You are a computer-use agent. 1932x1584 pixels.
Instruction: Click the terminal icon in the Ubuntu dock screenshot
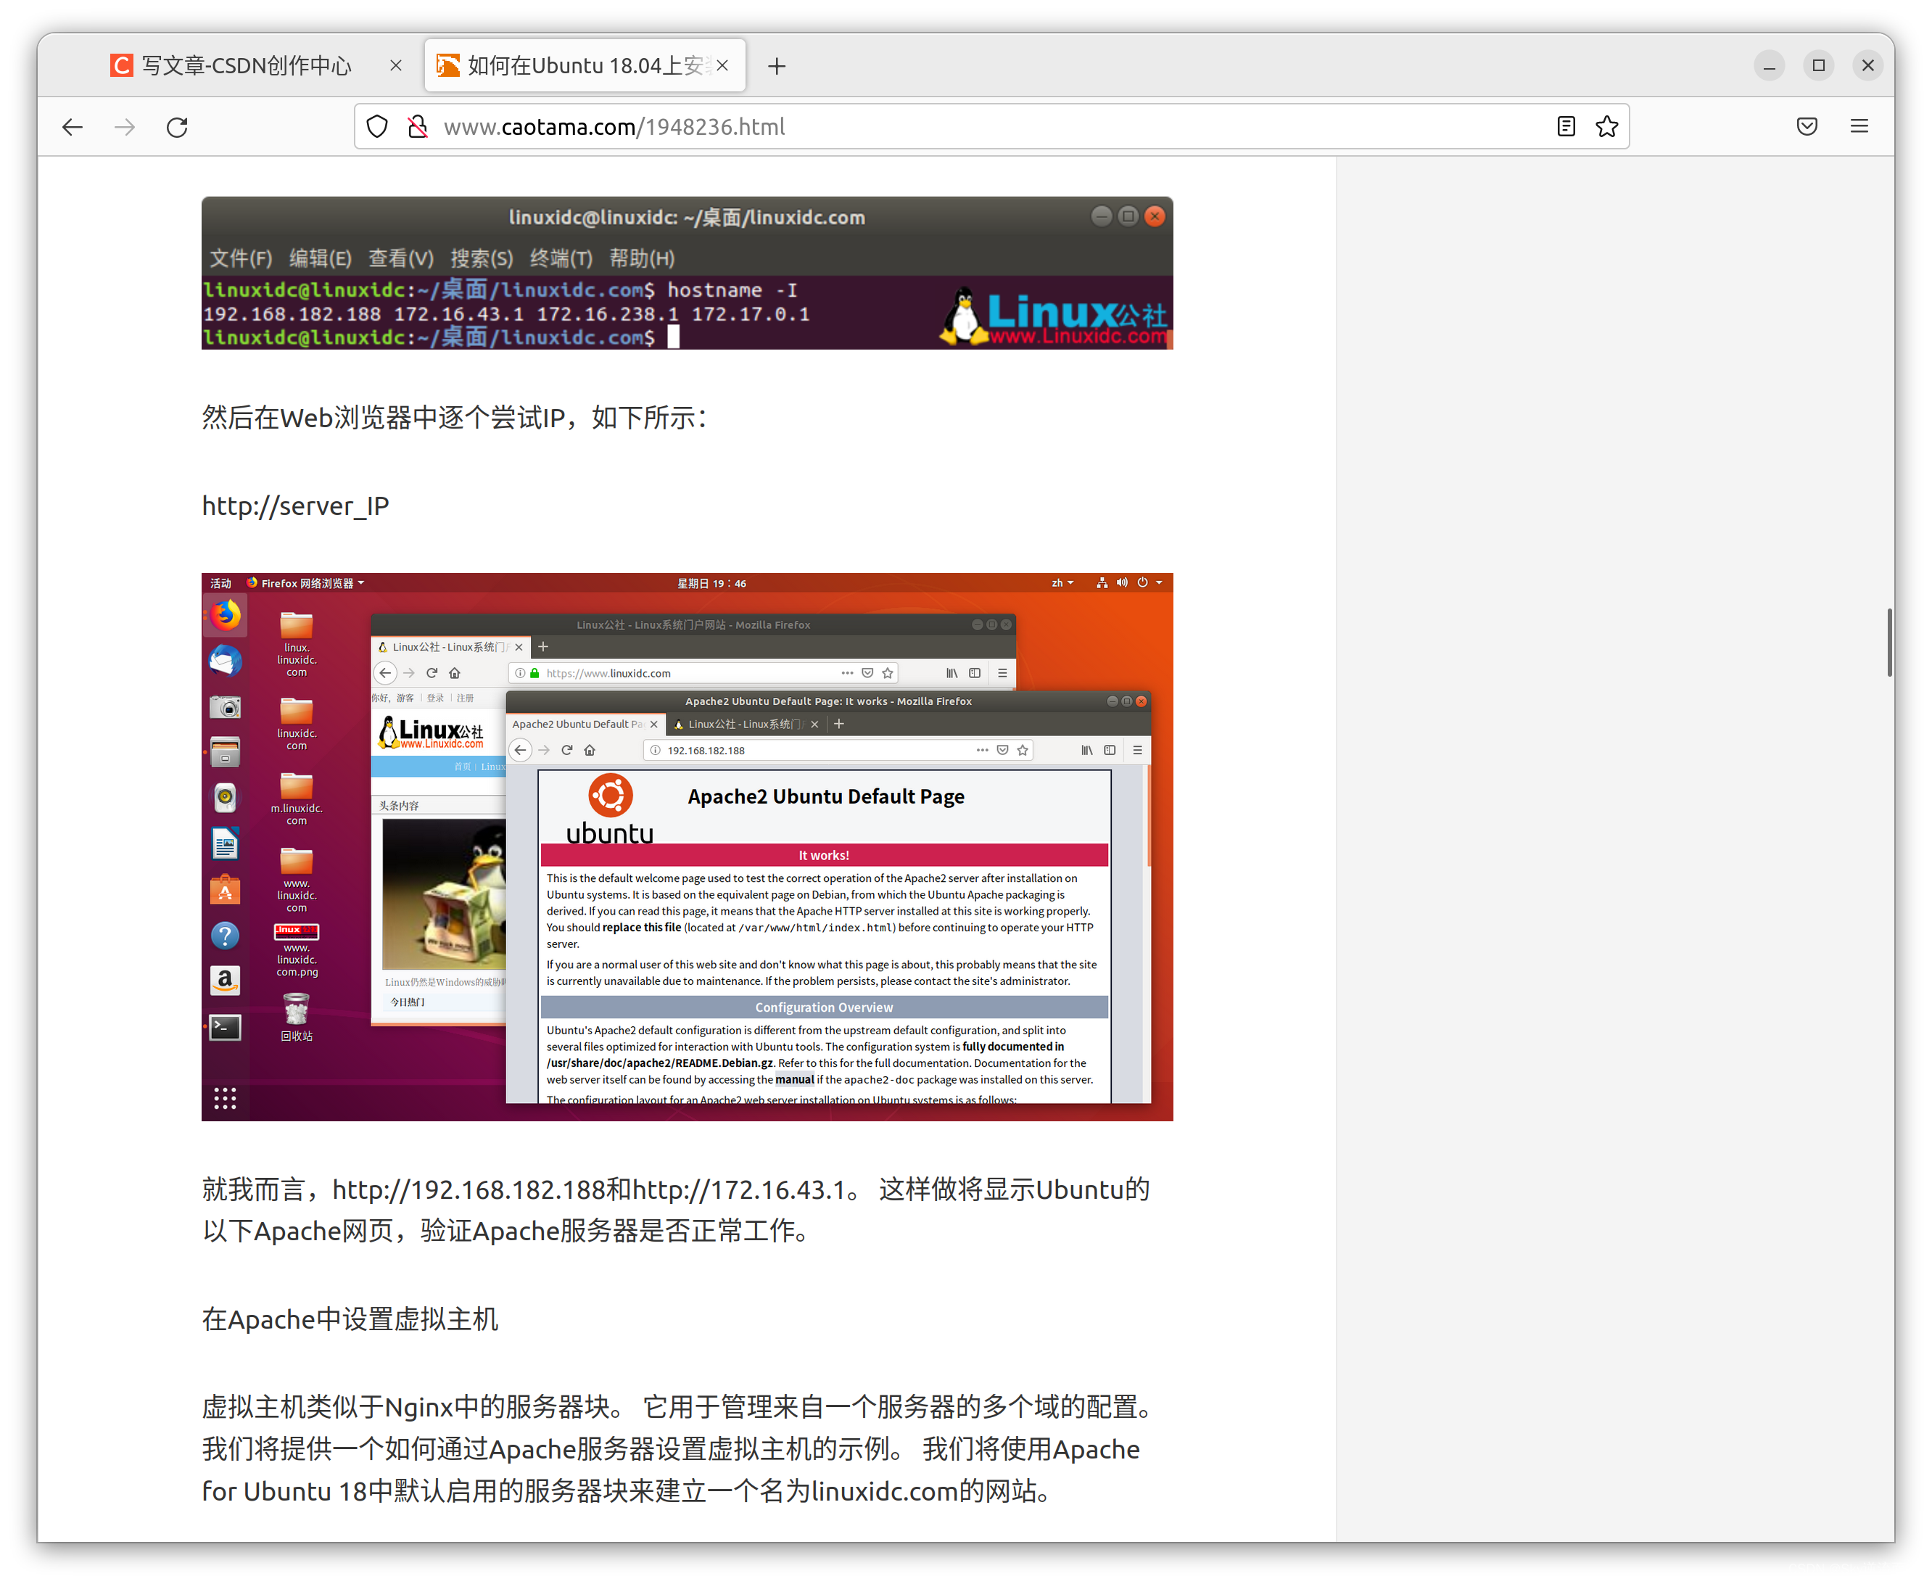[x=224, y=1028]
